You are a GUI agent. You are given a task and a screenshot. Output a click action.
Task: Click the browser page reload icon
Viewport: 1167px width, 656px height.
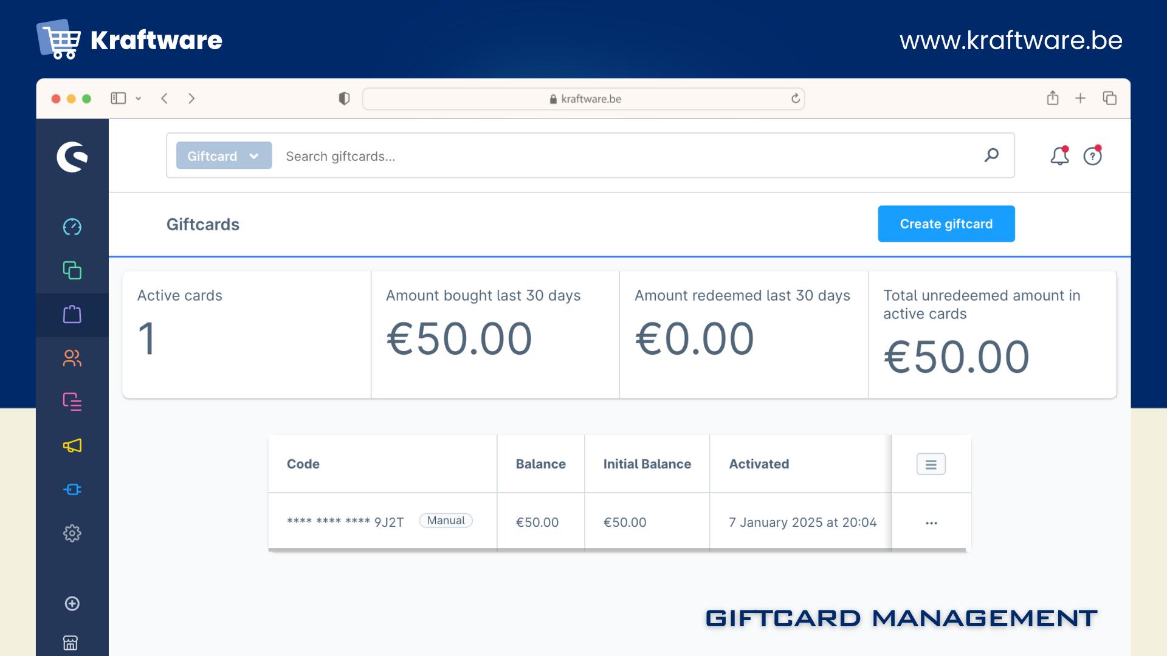795,98
